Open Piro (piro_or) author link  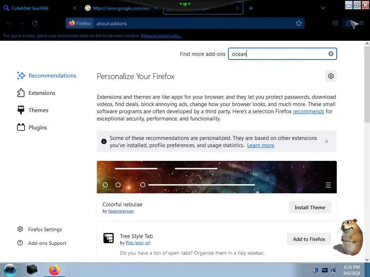(138, 243)
